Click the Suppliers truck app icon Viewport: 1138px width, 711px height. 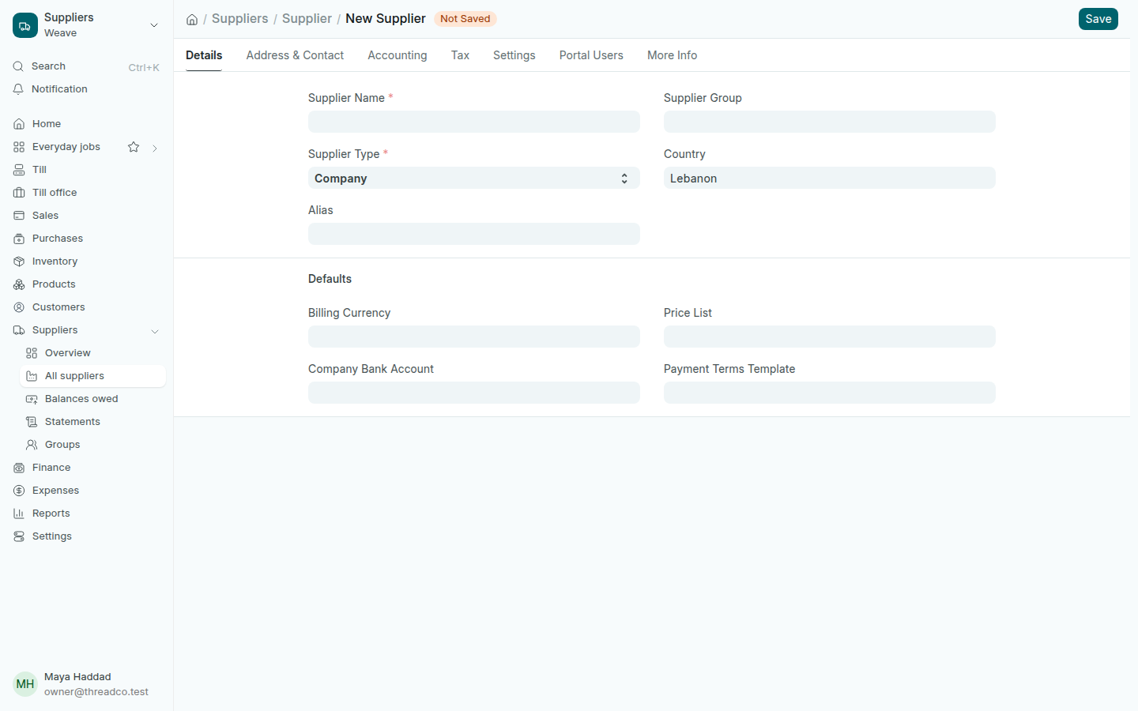tap(25, 25)
